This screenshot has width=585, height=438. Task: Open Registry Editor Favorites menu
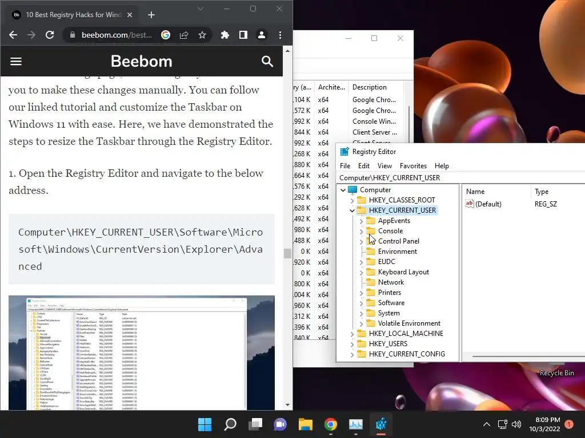[x=413, y=166]
